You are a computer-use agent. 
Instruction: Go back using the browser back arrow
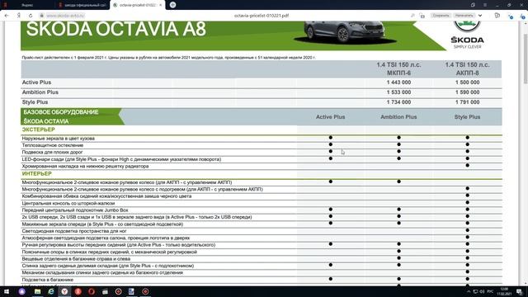(7, 16)
